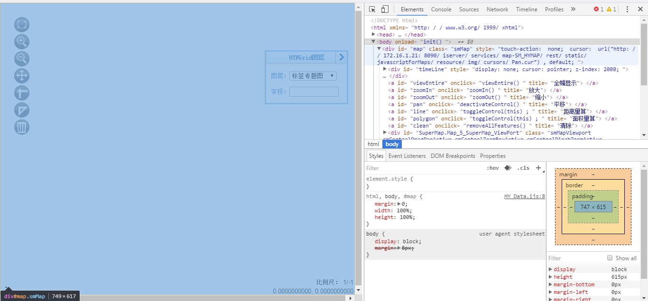Click the computed pane Filter field
This screenshot has width=648, height=301.
pyautogui.click(x=576, y=258)
